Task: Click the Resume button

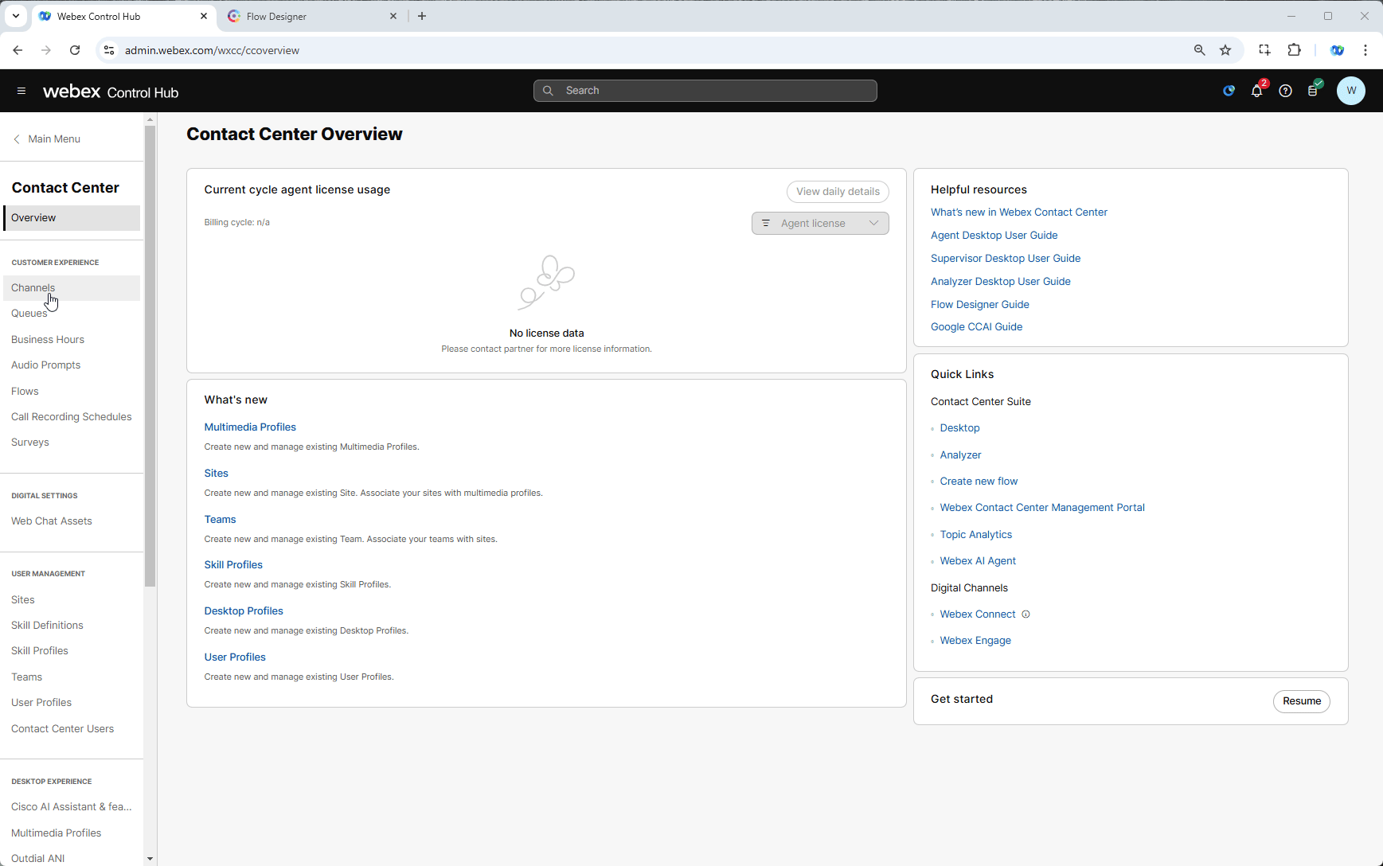Action: [1302, 701]
